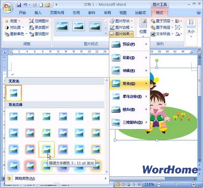Screen dimensions: 203x188
Task: Open the 大小 size group button
Action: [x=191, y=28]
